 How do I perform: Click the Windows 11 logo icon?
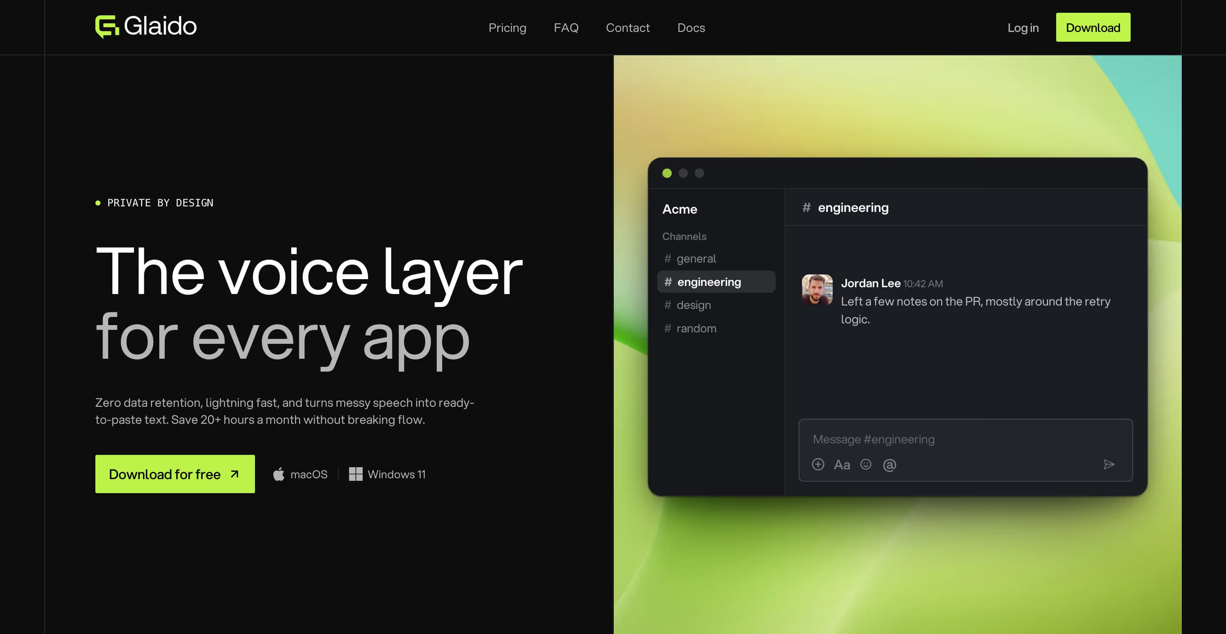pyautogui.click(x=355, y=474)
